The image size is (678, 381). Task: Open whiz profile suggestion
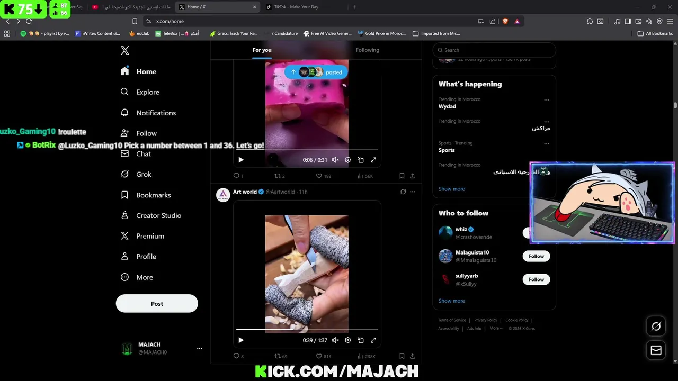point(461,229)
